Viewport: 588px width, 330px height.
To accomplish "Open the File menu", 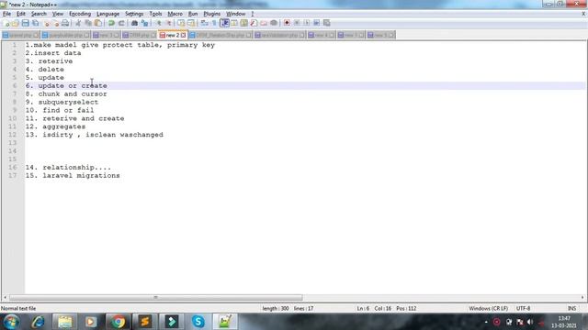I will coord(6,14).
